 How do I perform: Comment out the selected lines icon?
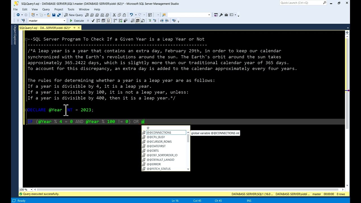[x=150, y=21]
